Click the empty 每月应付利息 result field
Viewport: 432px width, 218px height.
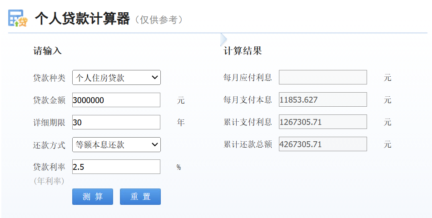click(323, 77)
